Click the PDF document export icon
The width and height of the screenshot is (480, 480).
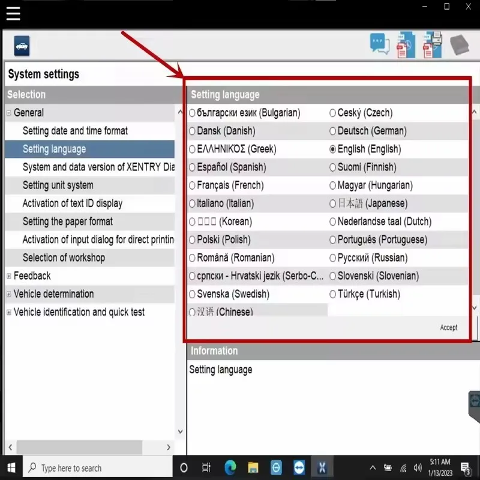pyautogui.click(x=405, y=44)
